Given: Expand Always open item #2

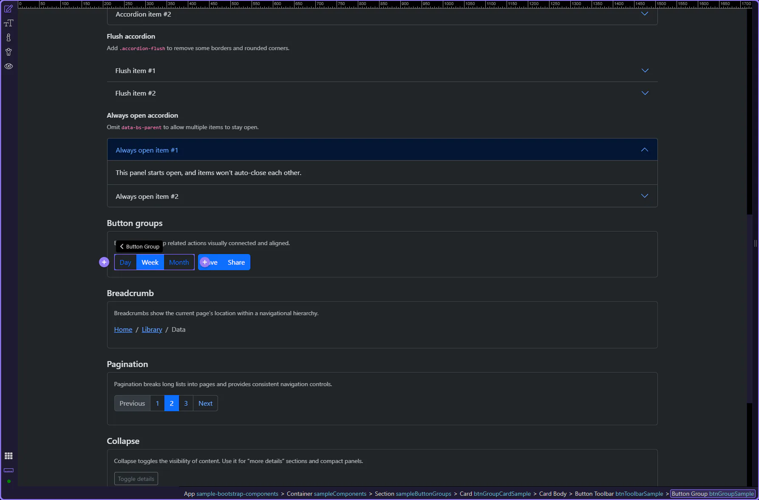Looking at the screenshot, I should click(x=382, y=196).
